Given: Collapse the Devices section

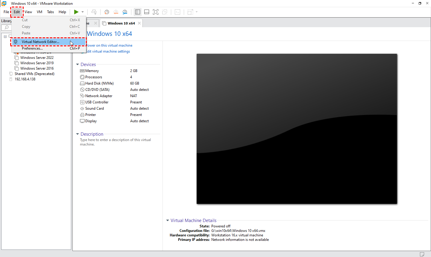Looking at the screenshot, I should tap(78, 65).
